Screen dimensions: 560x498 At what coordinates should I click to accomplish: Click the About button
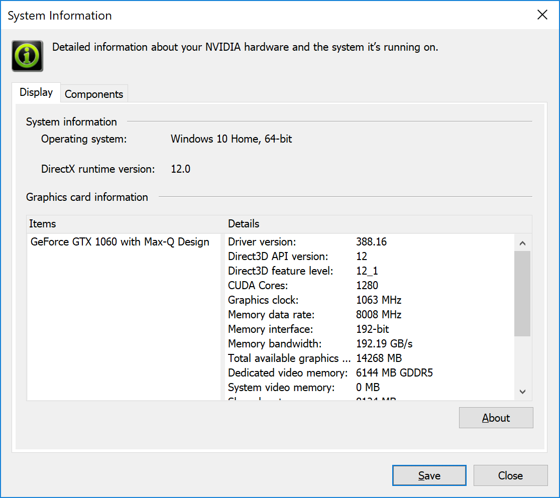(x=496, y=418)
